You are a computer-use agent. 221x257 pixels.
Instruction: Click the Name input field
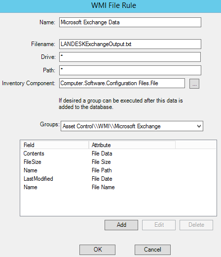pos(130,22)
